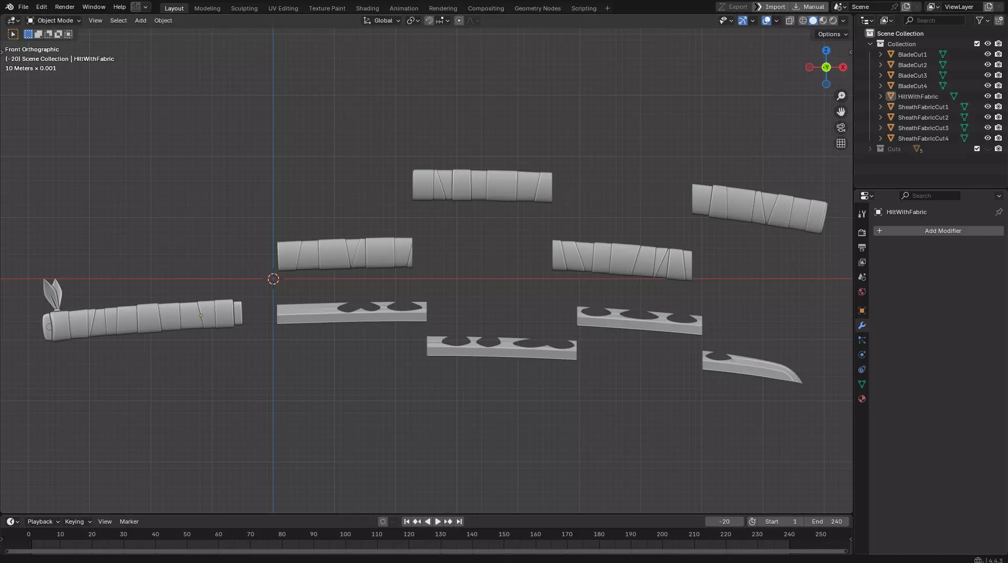Open View Layer properties tab
Screen dimensions: 1008x563
(x=862, y=262)
